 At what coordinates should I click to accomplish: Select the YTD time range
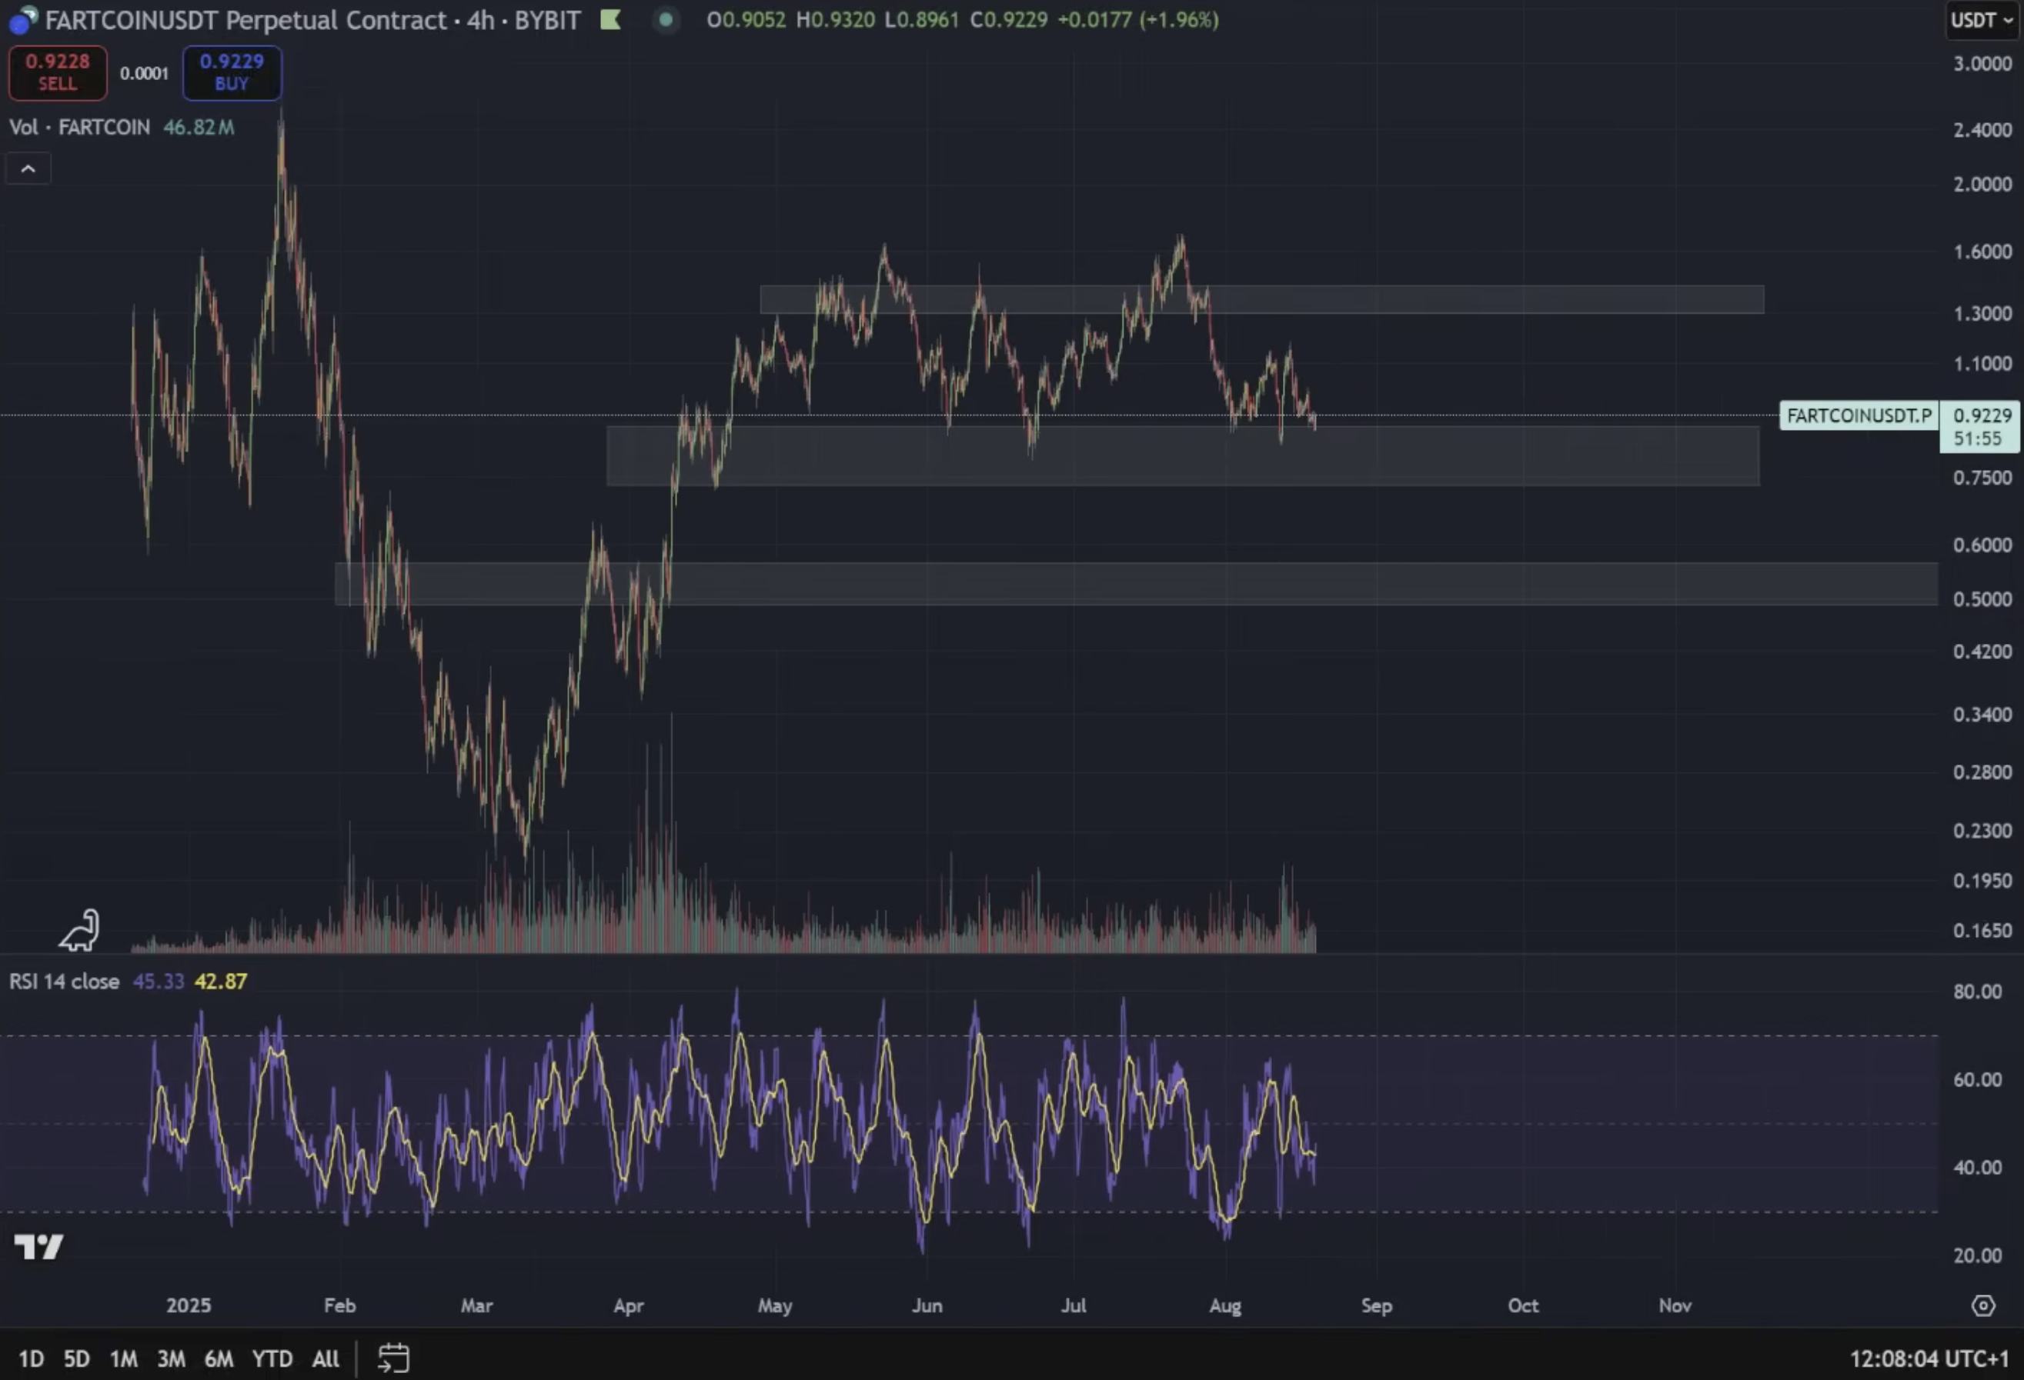click(272, 1358)
